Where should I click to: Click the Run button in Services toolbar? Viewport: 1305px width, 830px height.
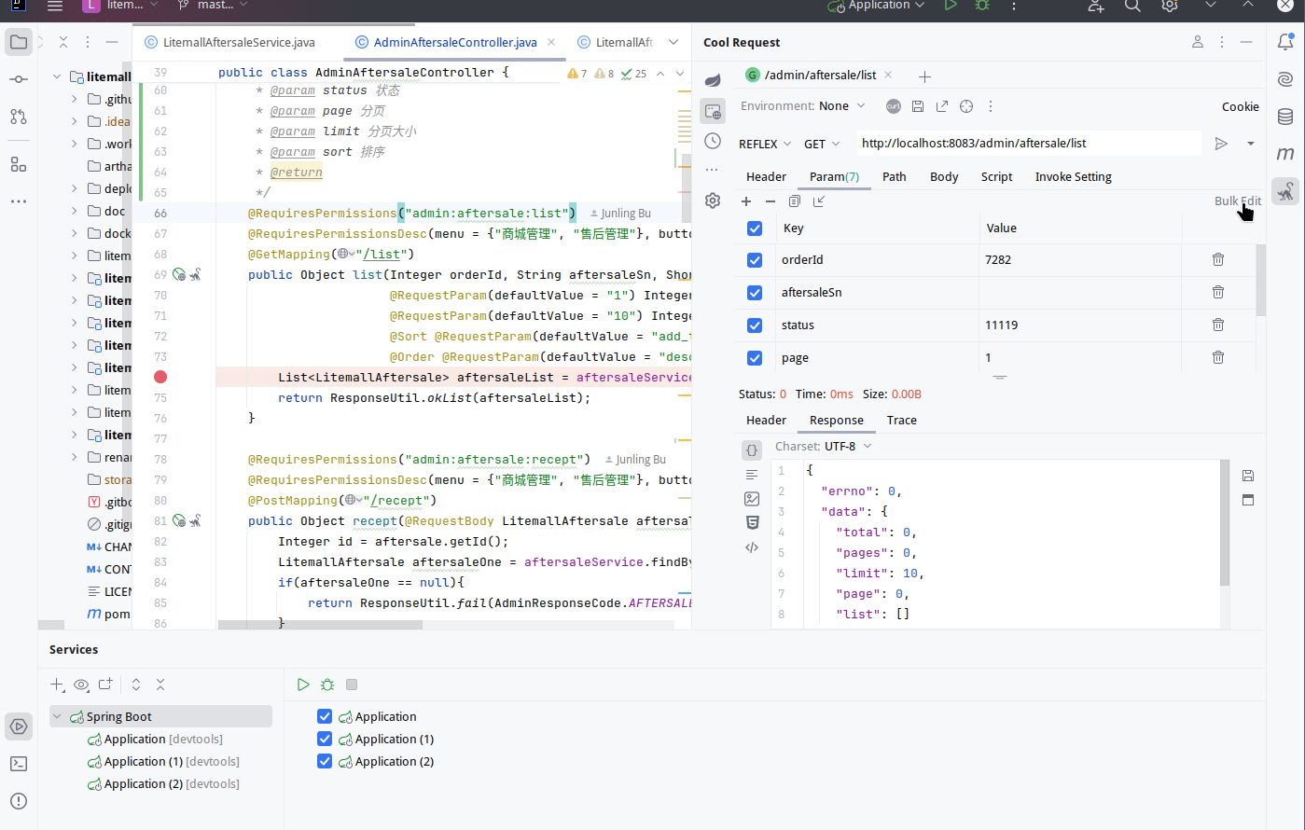tap(303, 685)
